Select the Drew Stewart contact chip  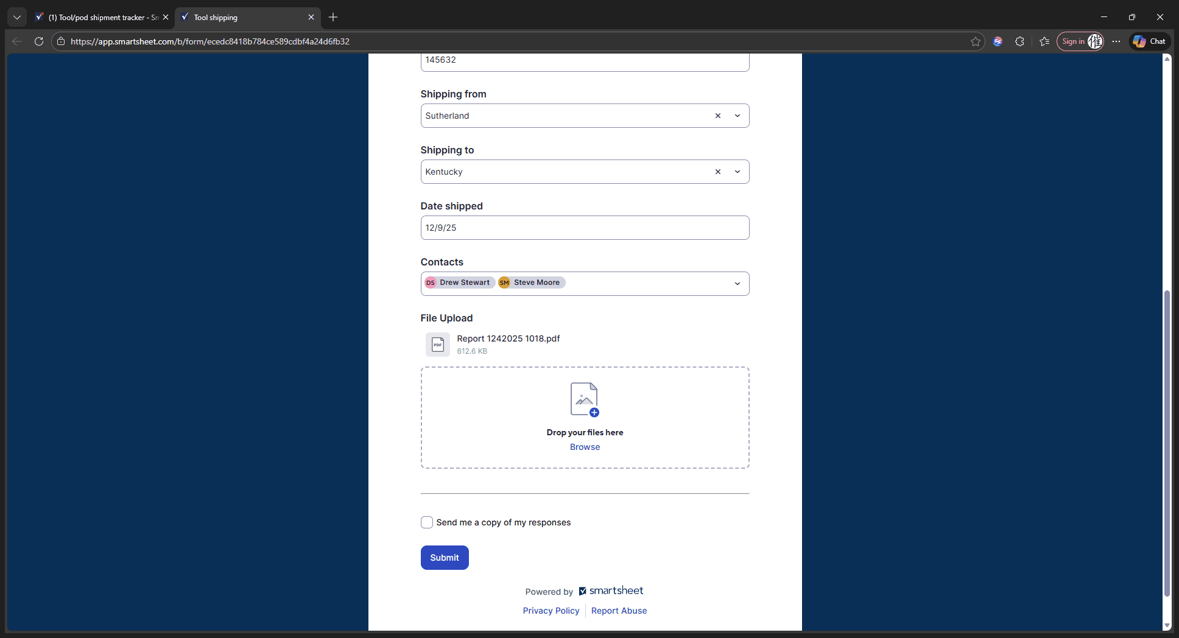tap(460, 282)
